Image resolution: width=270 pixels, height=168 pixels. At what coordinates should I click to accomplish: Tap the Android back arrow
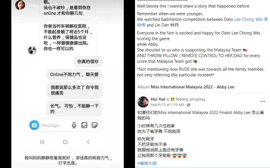(88, 142)
